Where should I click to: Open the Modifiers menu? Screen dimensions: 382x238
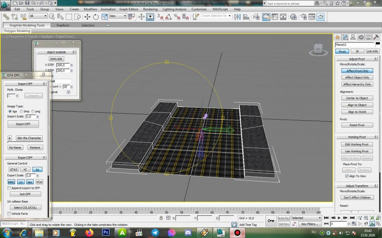(91, 9)
